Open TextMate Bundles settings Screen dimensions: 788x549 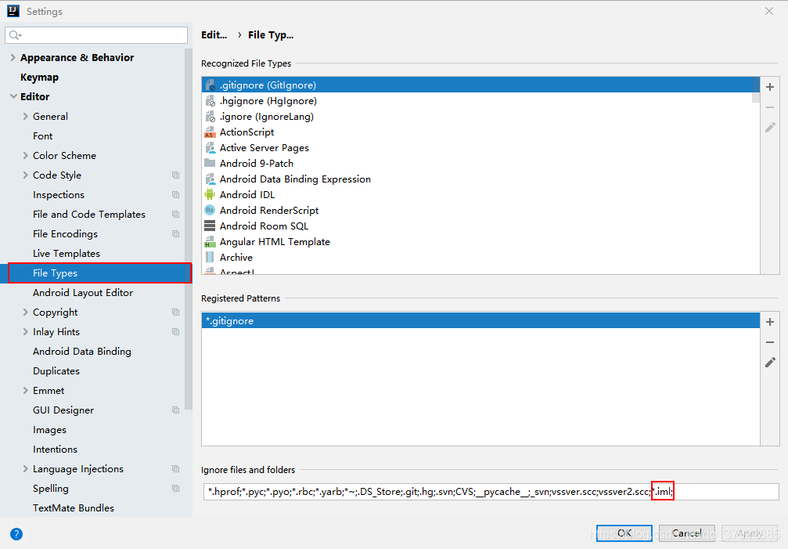click(74, 507)
